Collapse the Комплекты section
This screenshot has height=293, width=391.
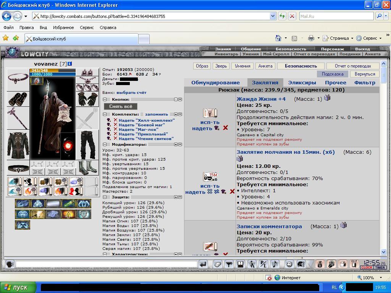coord(105,114)
